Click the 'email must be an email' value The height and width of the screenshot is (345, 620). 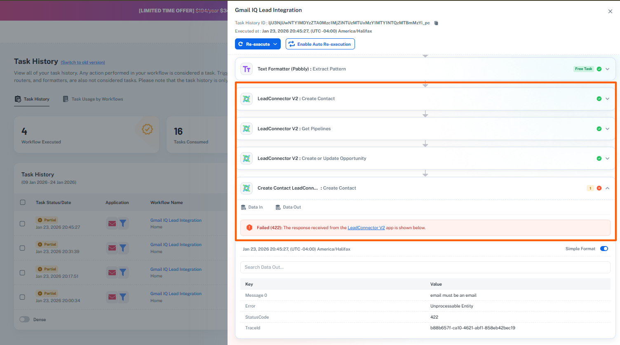tap(453, 295)
